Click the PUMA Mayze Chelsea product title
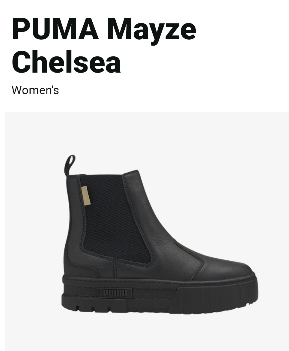Screen dimensions: 289x351 click(x=104, y=45)
